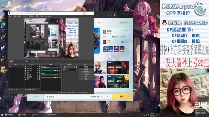Click the WeGame notification bell icon
Screen dimensions: 209x117
pos(115,15)
